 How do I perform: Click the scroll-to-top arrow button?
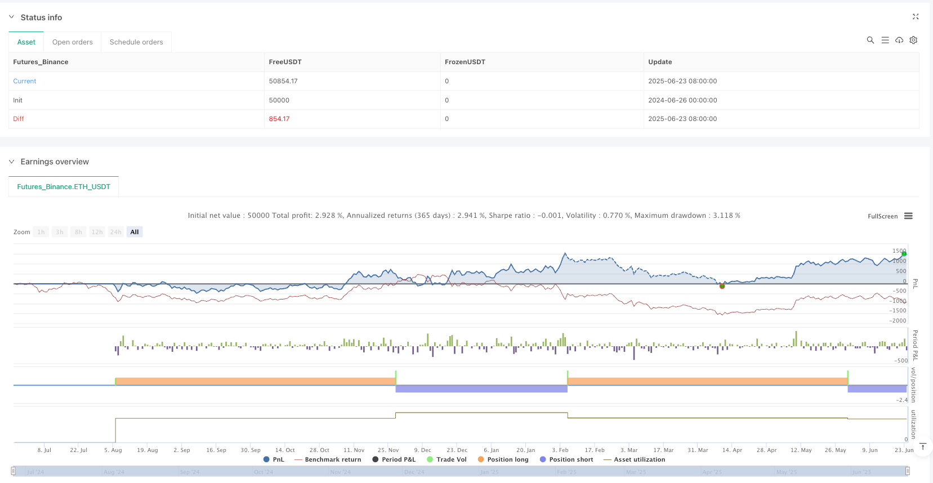click(x=922, y=447)
